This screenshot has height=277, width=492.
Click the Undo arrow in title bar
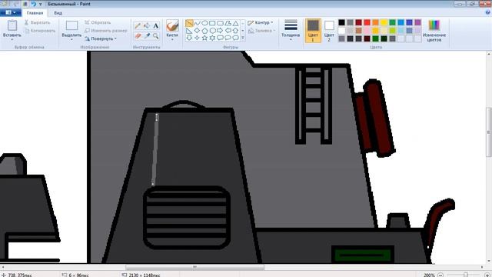tap(33, 4)
